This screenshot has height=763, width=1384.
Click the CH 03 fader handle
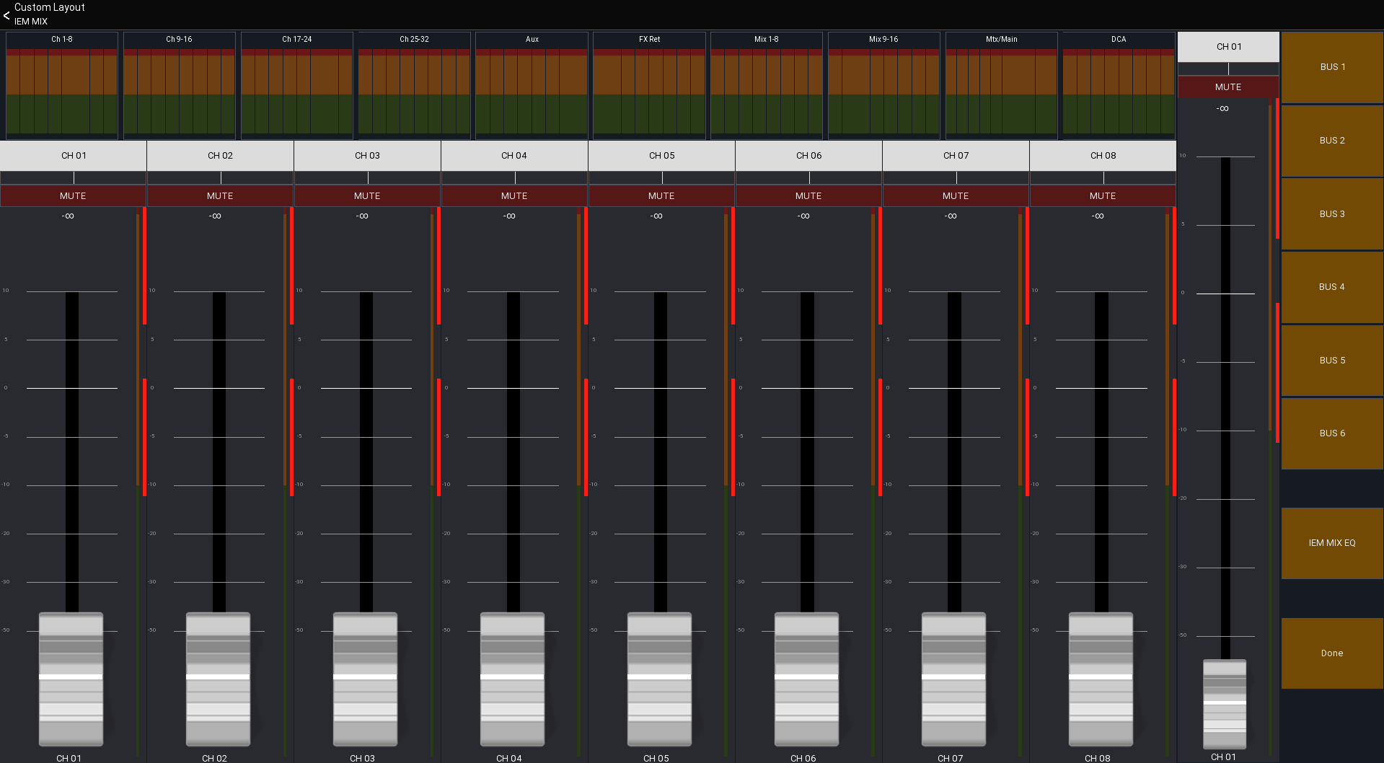365,679
